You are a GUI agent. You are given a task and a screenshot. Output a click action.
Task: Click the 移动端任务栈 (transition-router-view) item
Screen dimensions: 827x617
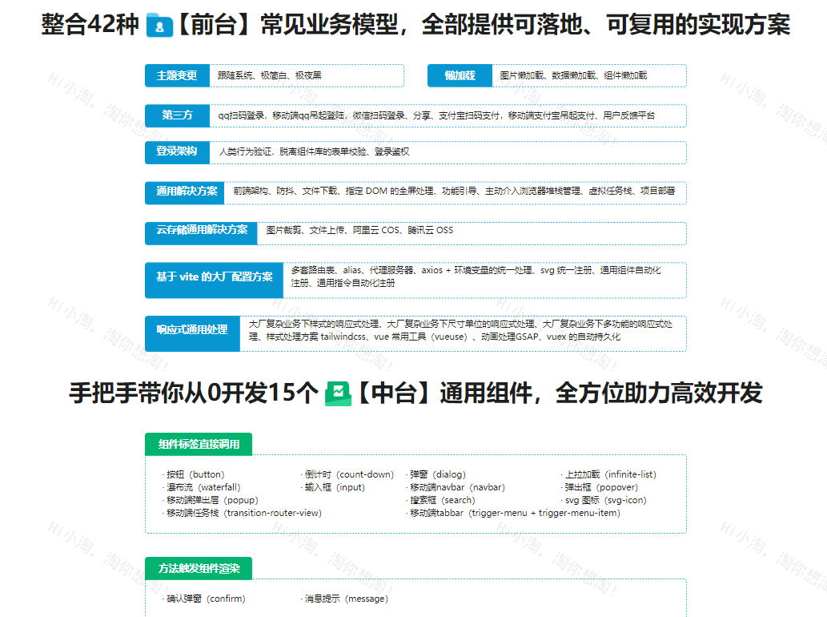(x=243, y=513)
